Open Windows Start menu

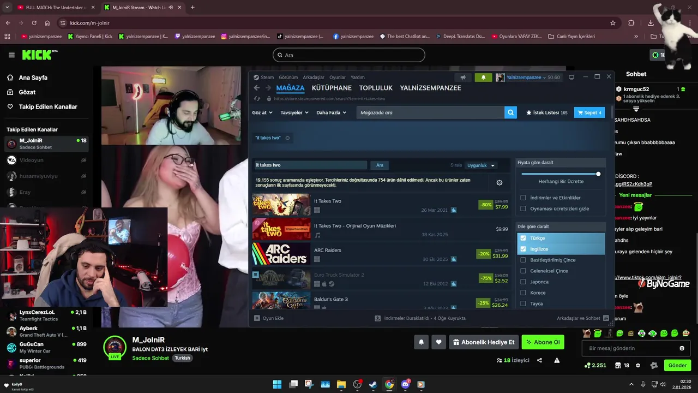coord(277,384)
